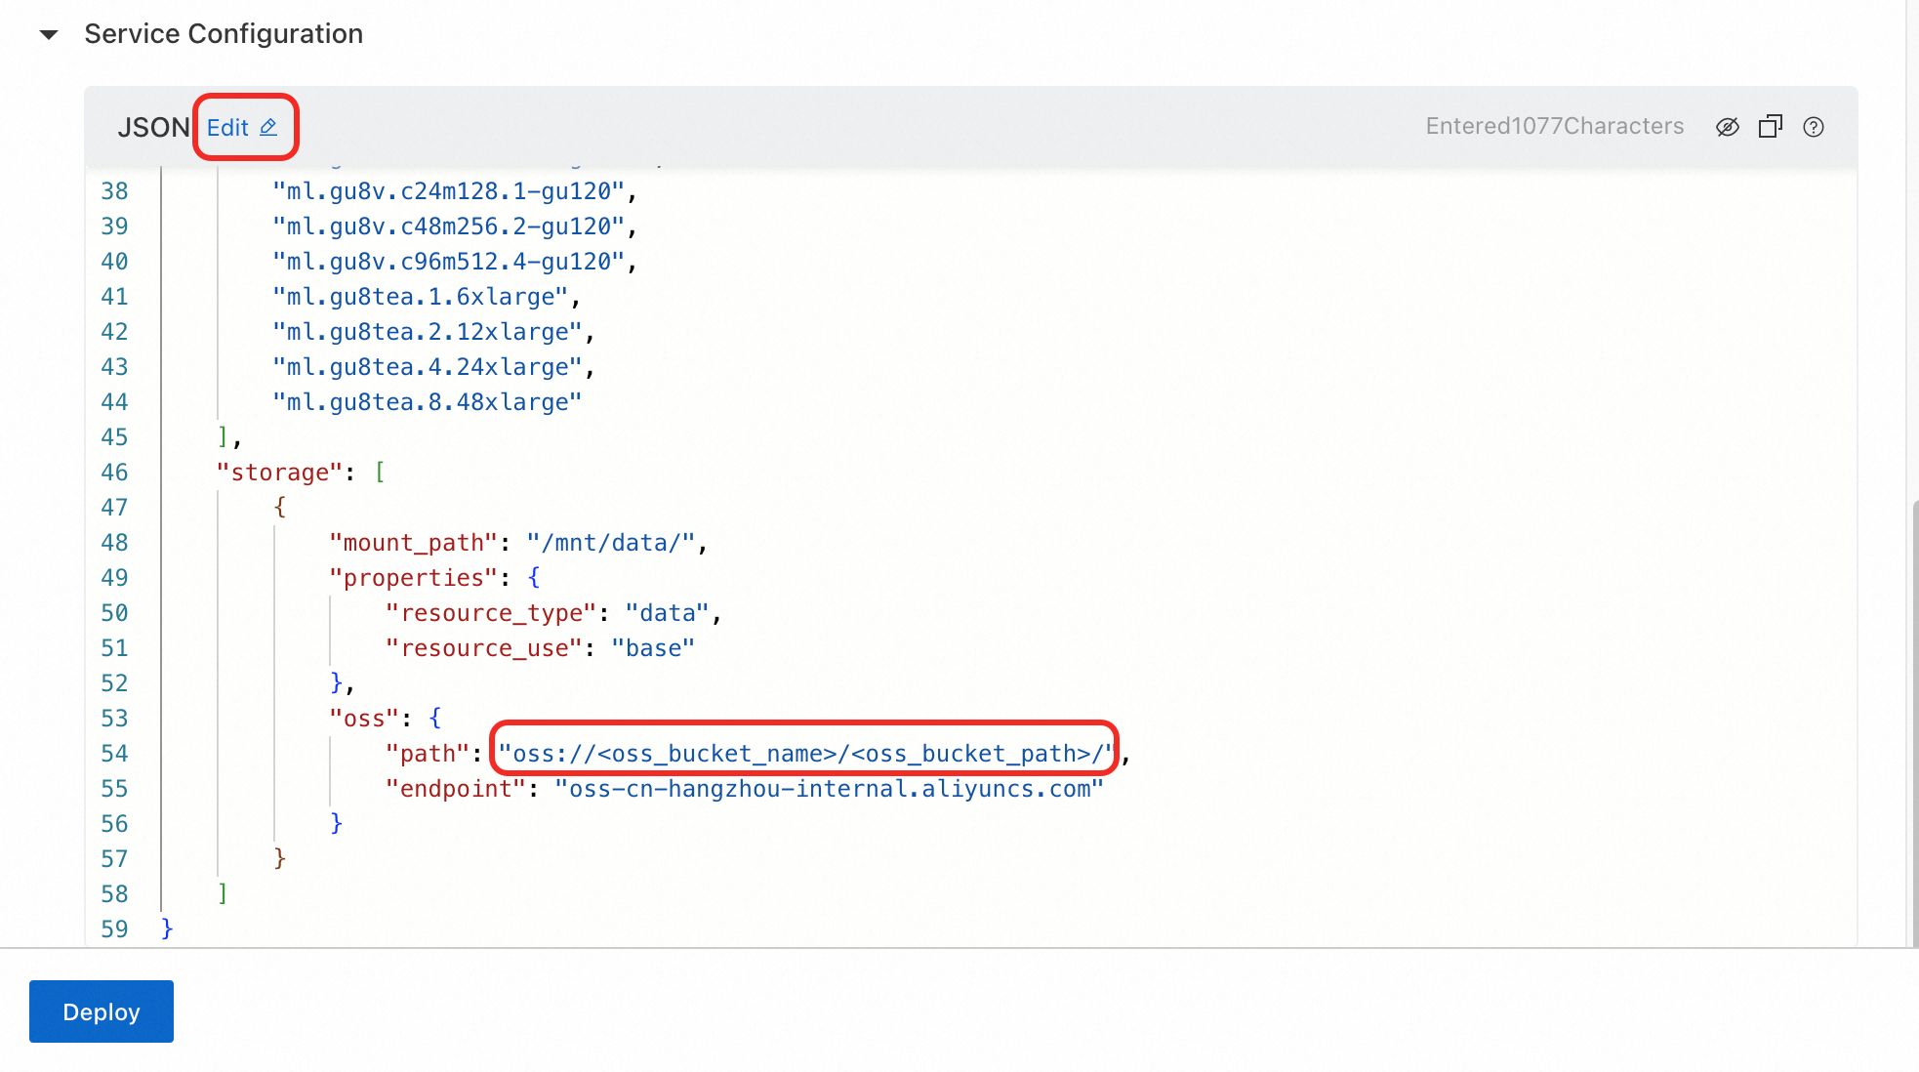This screenshot has width=1919, height=1072.
Task: Click the "resource_type" key
Action: (x=490, y=613)
